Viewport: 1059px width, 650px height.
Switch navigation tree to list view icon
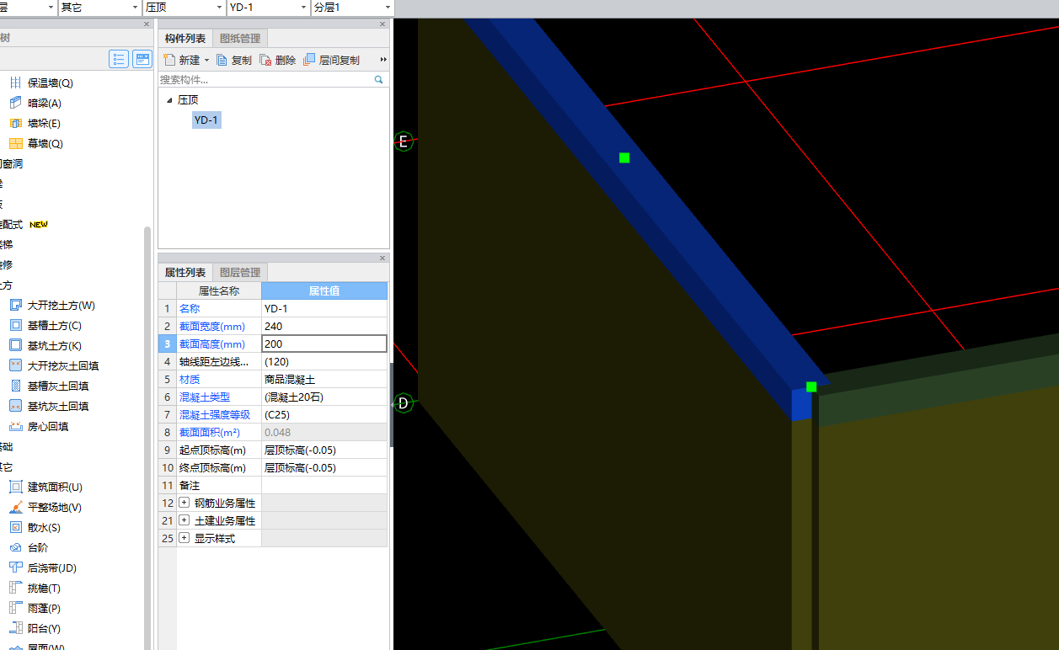119,59
